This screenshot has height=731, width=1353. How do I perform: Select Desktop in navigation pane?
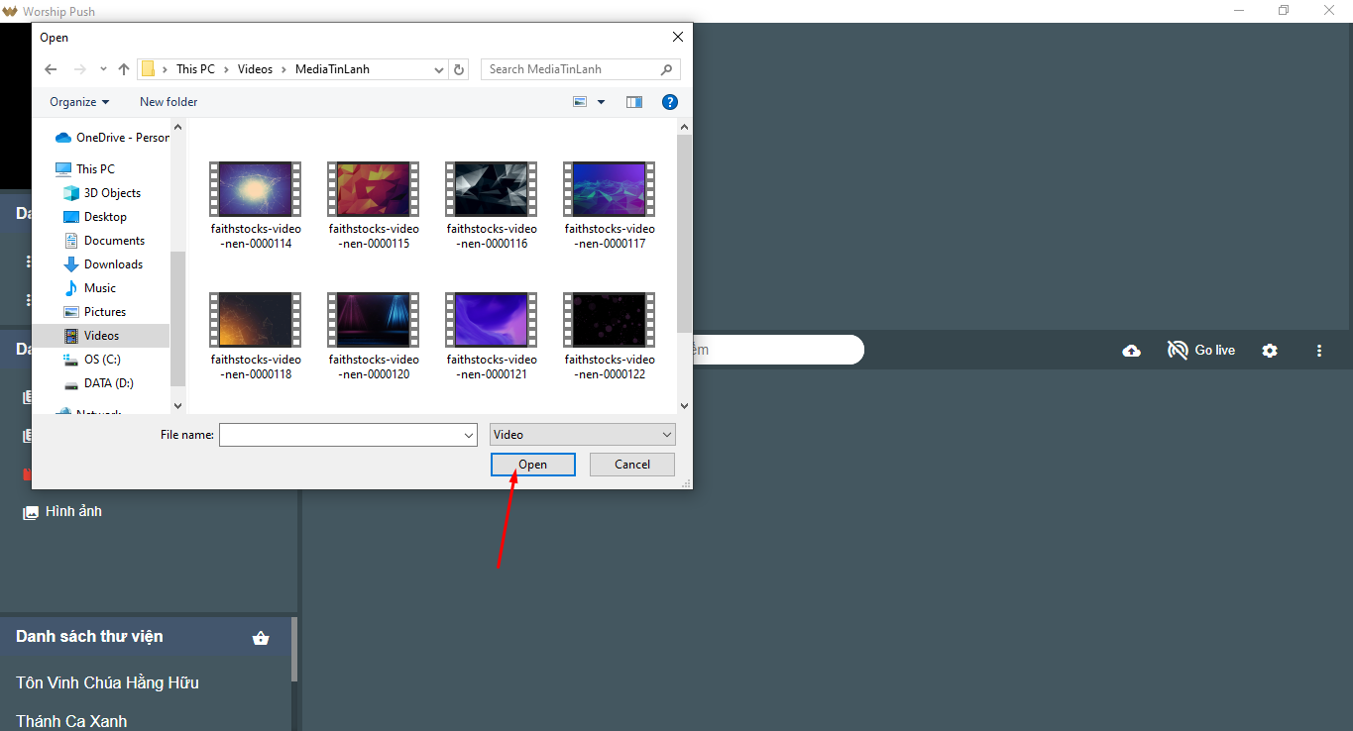95,217
